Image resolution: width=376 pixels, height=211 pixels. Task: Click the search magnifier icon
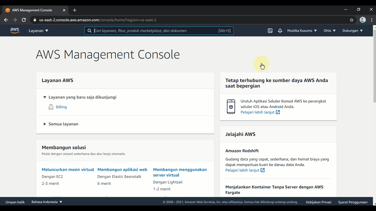(x=89, y=31)
